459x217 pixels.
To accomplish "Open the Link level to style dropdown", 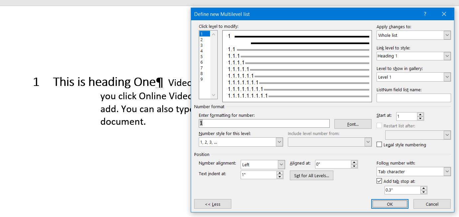I will click(447, 56).
